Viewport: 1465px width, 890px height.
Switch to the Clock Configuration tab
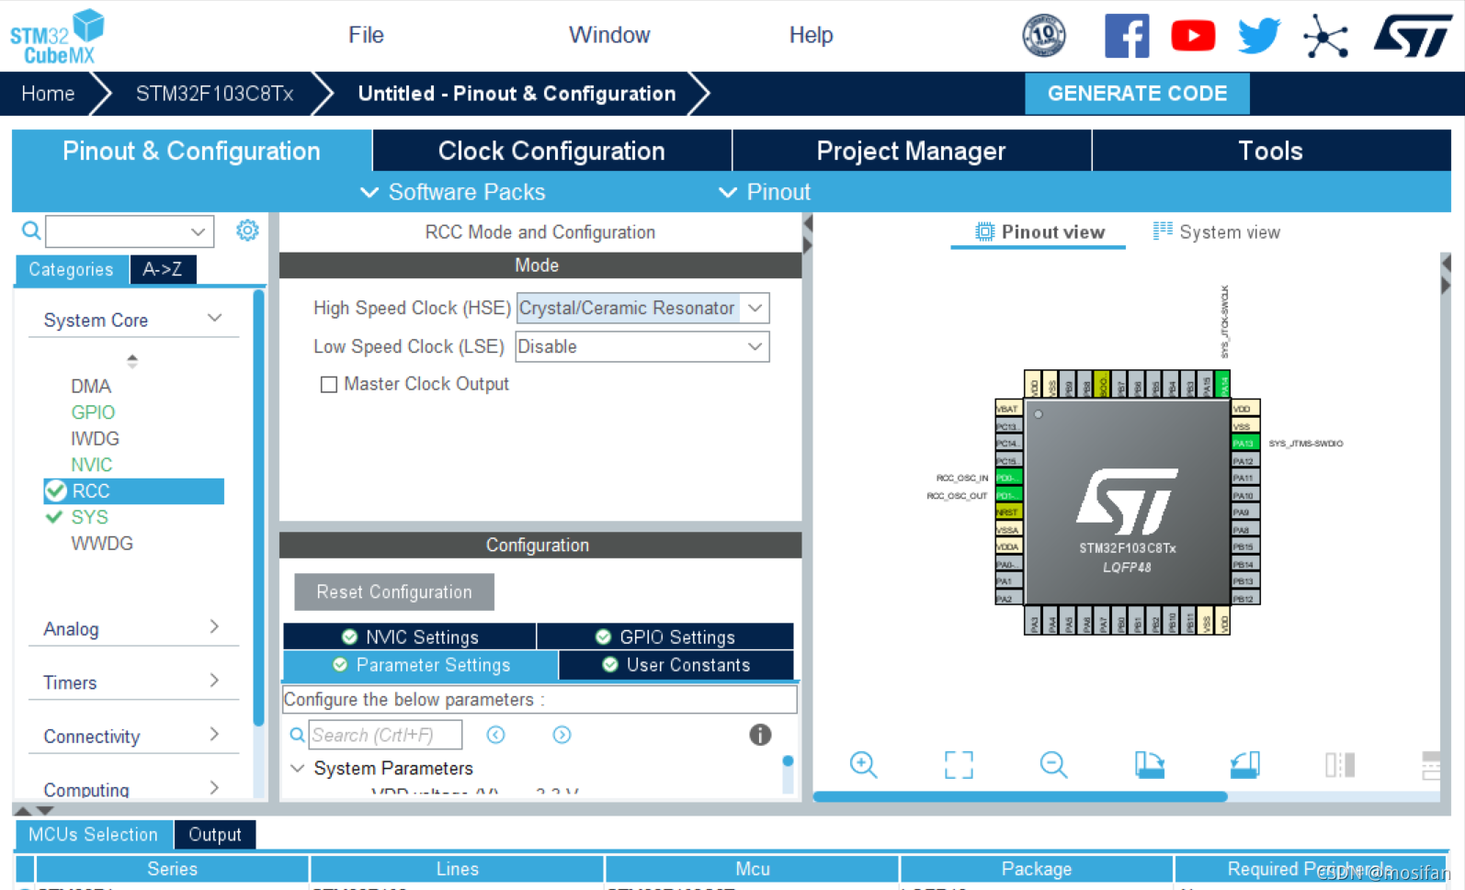click(x=551, y=151)
